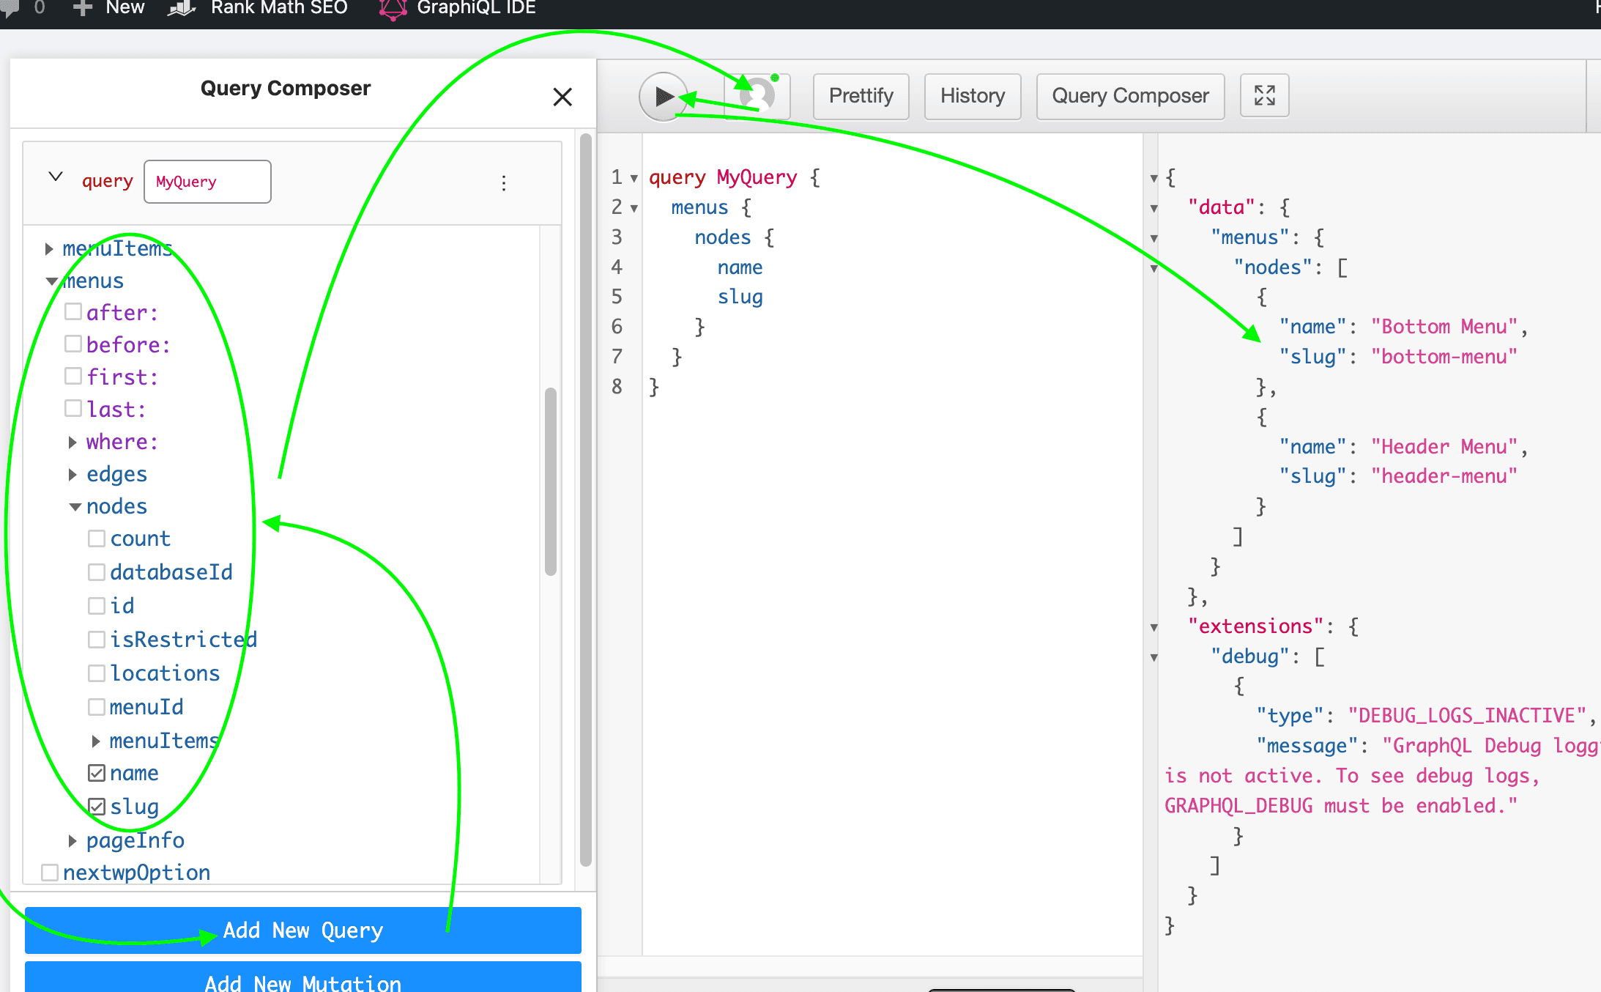
Task: Close the Query Composer panel with X
Action: (x=562, y=97)
